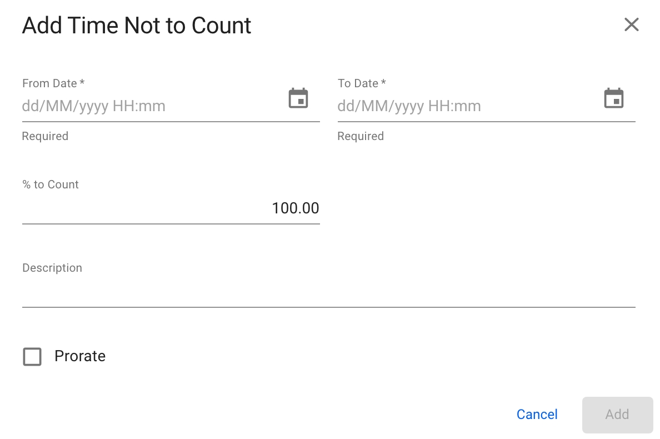This screenshot has height=439, width=660.
Task: Select the % to Count label
Action: (51, 184)
